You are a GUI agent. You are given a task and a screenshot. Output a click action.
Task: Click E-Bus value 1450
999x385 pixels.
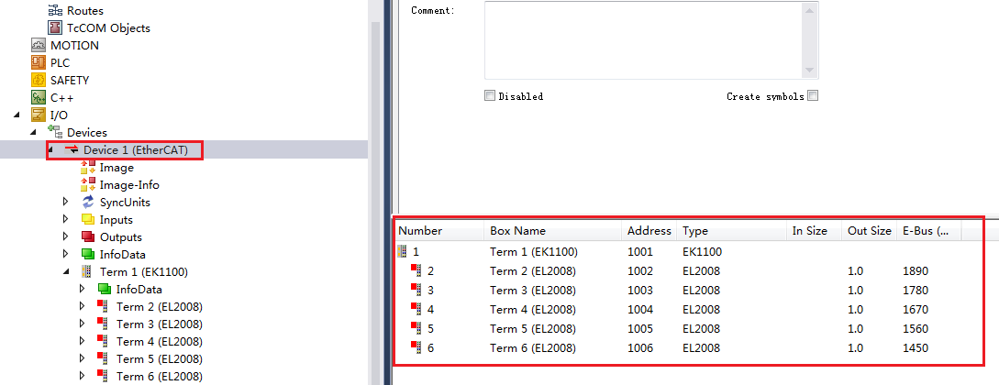(x=916, y=348)
